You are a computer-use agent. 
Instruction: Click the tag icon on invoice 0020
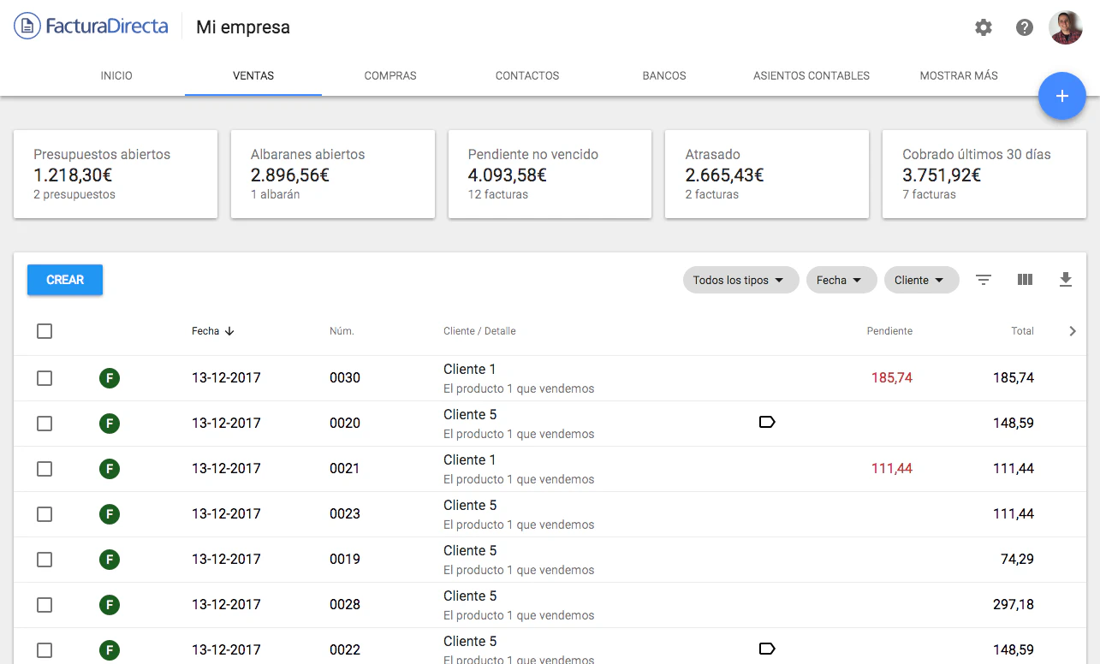767,422
